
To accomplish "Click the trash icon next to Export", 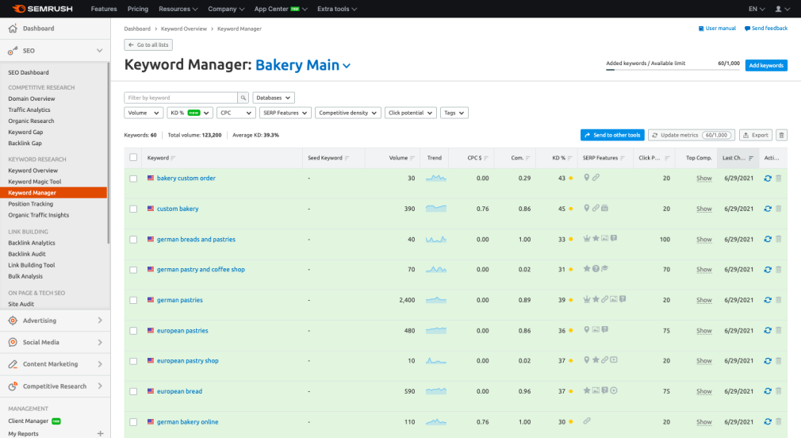I will [781, 136].
